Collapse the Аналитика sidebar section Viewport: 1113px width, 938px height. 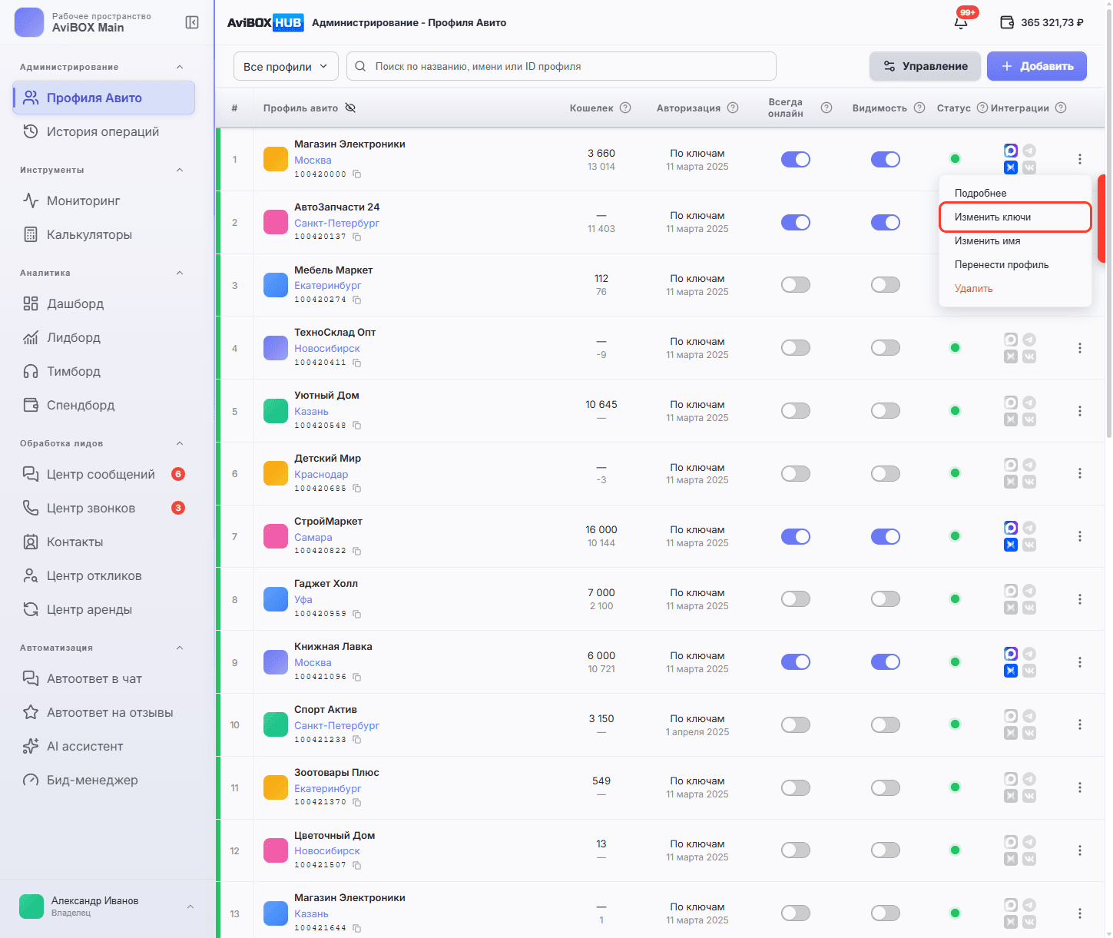click(180, 273)
